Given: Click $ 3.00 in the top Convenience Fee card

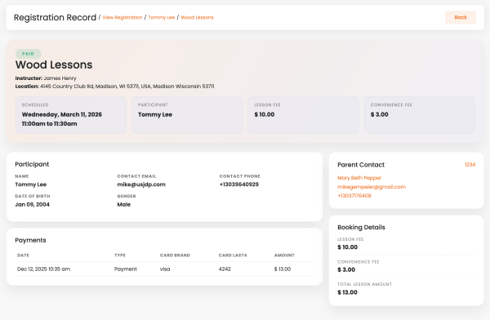Looking at the screenshot, I should tap(380, 114).
